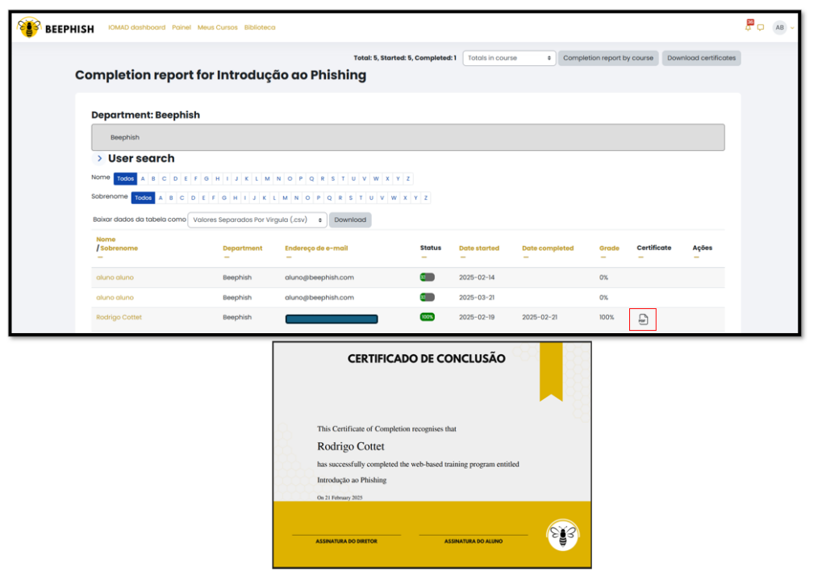
Task: Open the Totals in course dropdown
Action: click(509, 58)
